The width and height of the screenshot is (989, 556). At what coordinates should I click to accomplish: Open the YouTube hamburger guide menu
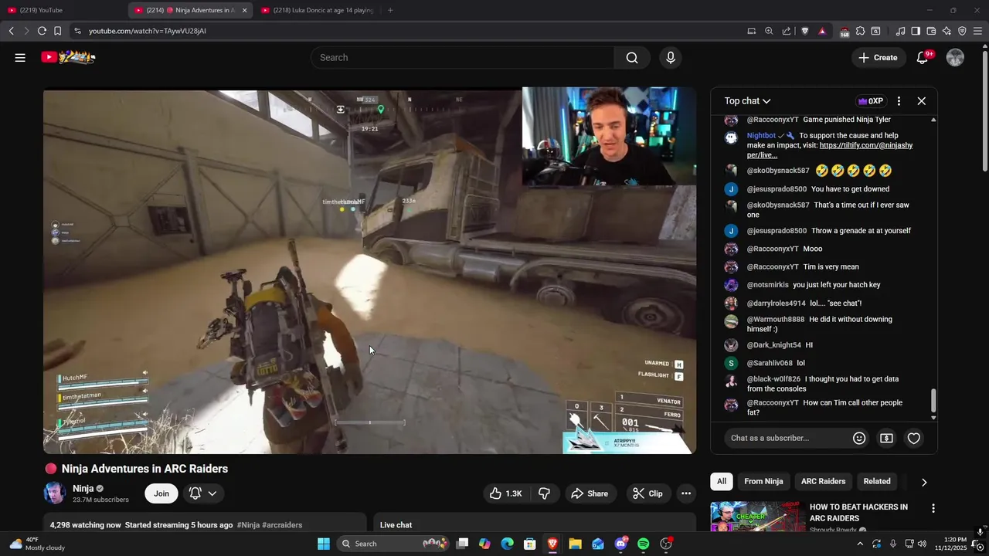click(20, 57)
